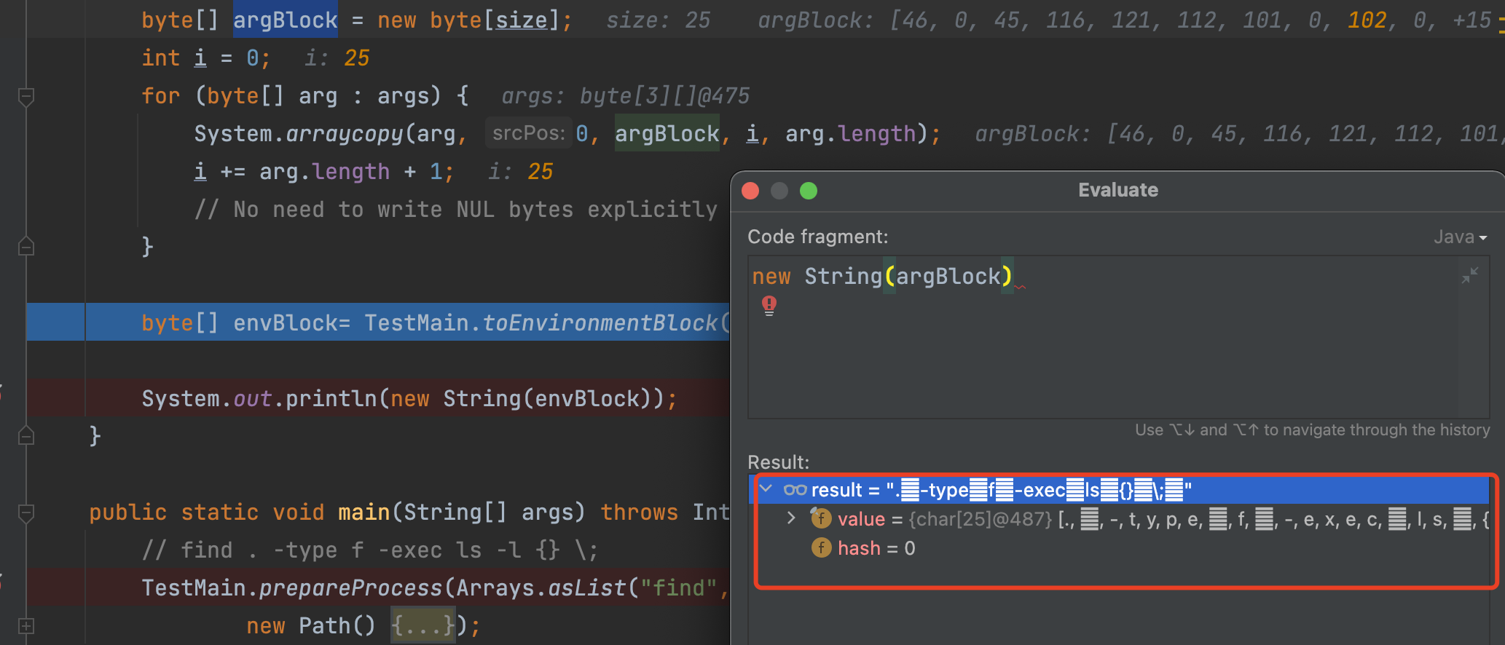Image resolution: width=1505 pixels, height=645 pixels.
Task: Expand the folded {...} code region
Action: point(423,625)
